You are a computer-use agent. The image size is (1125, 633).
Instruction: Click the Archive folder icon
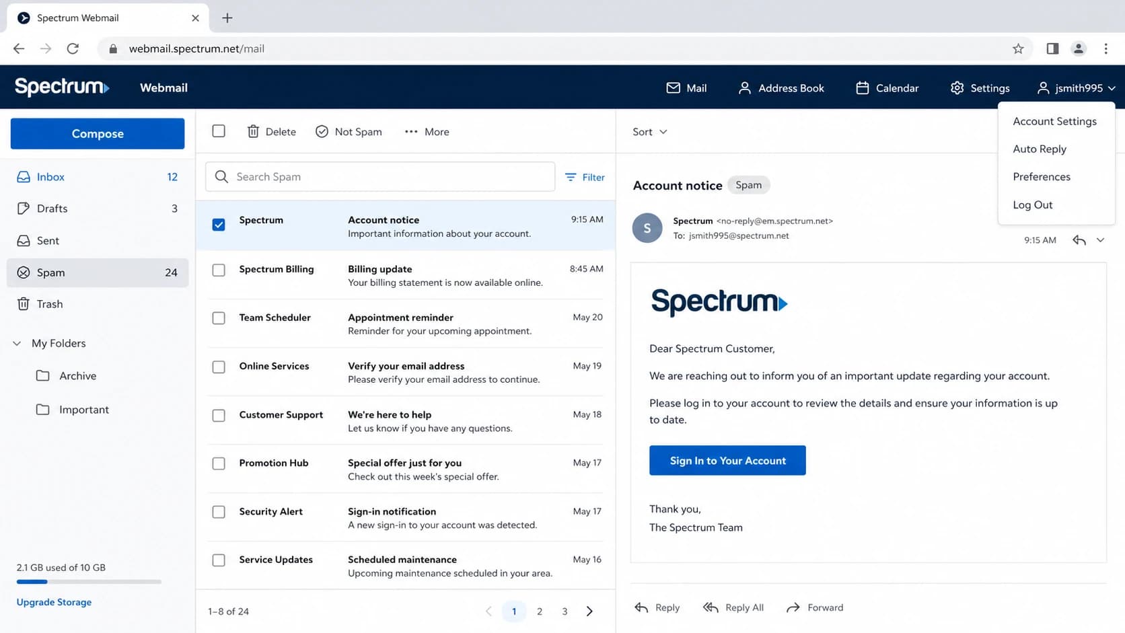click(43, 376)
